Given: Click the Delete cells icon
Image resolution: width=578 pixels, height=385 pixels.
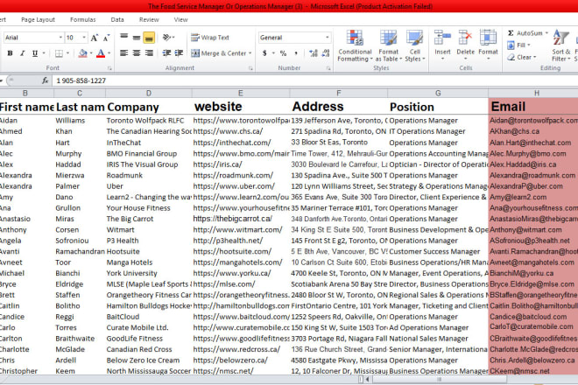Looking at the screenshot, I should [465, 38].
